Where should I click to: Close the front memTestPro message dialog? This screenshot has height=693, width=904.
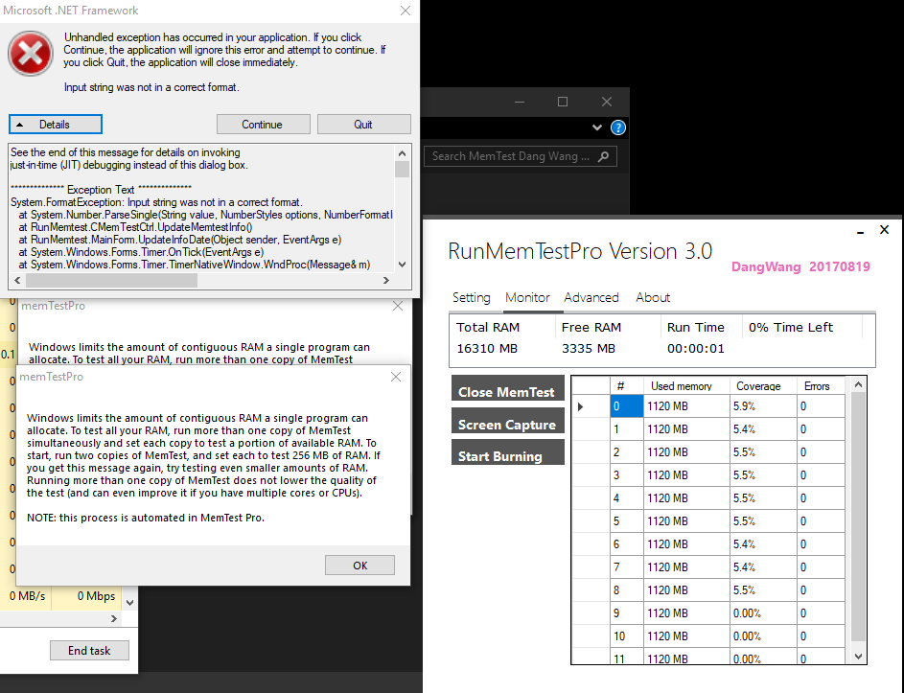(x=396, y=377)
